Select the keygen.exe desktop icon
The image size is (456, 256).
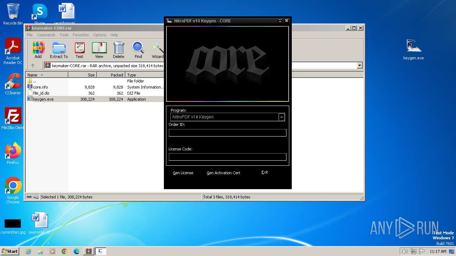click(x=413, y=49)
